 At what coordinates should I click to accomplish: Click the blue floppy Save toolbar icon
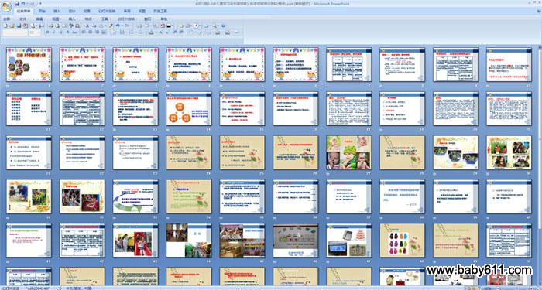click(x=19, y=26)
